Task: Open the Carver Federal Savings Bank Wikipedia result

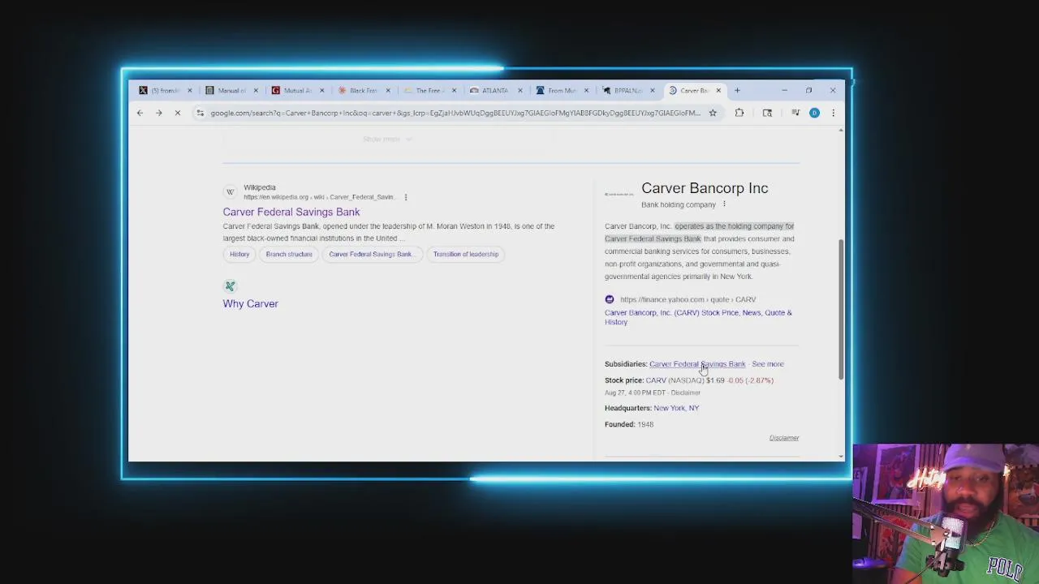Action: [291, 212]
